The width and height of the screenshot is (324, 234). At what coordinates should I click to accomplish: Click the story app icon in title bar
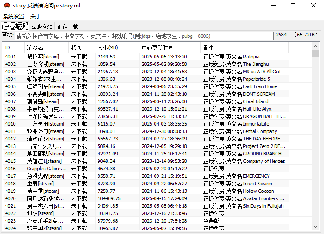pyautogui.click(x=6, y=6)
